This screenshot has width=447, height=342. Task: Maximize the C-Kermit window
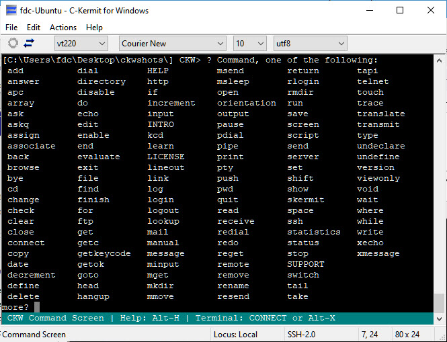point(400,11)
